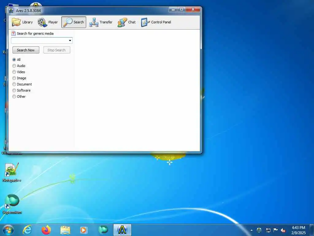Close the Ares window
This screenshot has height=236, width=314.
pos(193,9)
